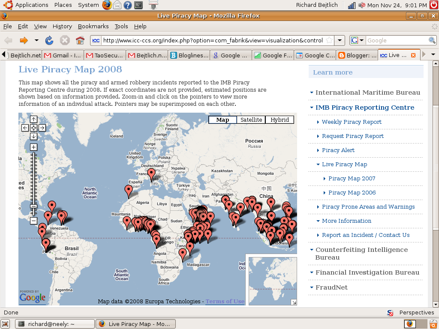The width and height of the screenshot is (439, 329).
Task: Click the Firefox launcher icon in top panel
Action: (107, 5)
